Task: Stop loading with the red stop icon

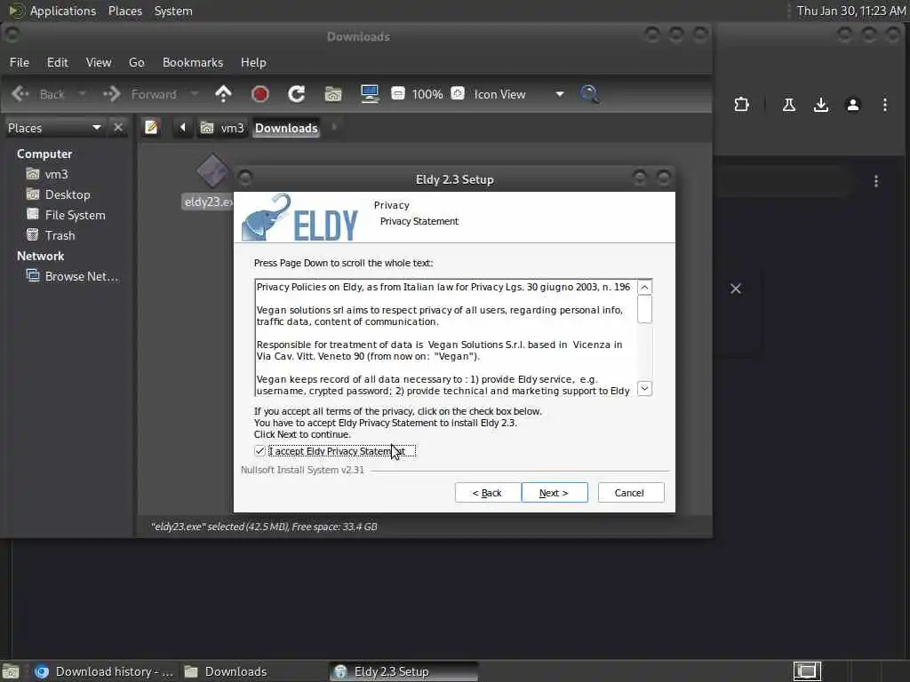Action: pos(260,94)
